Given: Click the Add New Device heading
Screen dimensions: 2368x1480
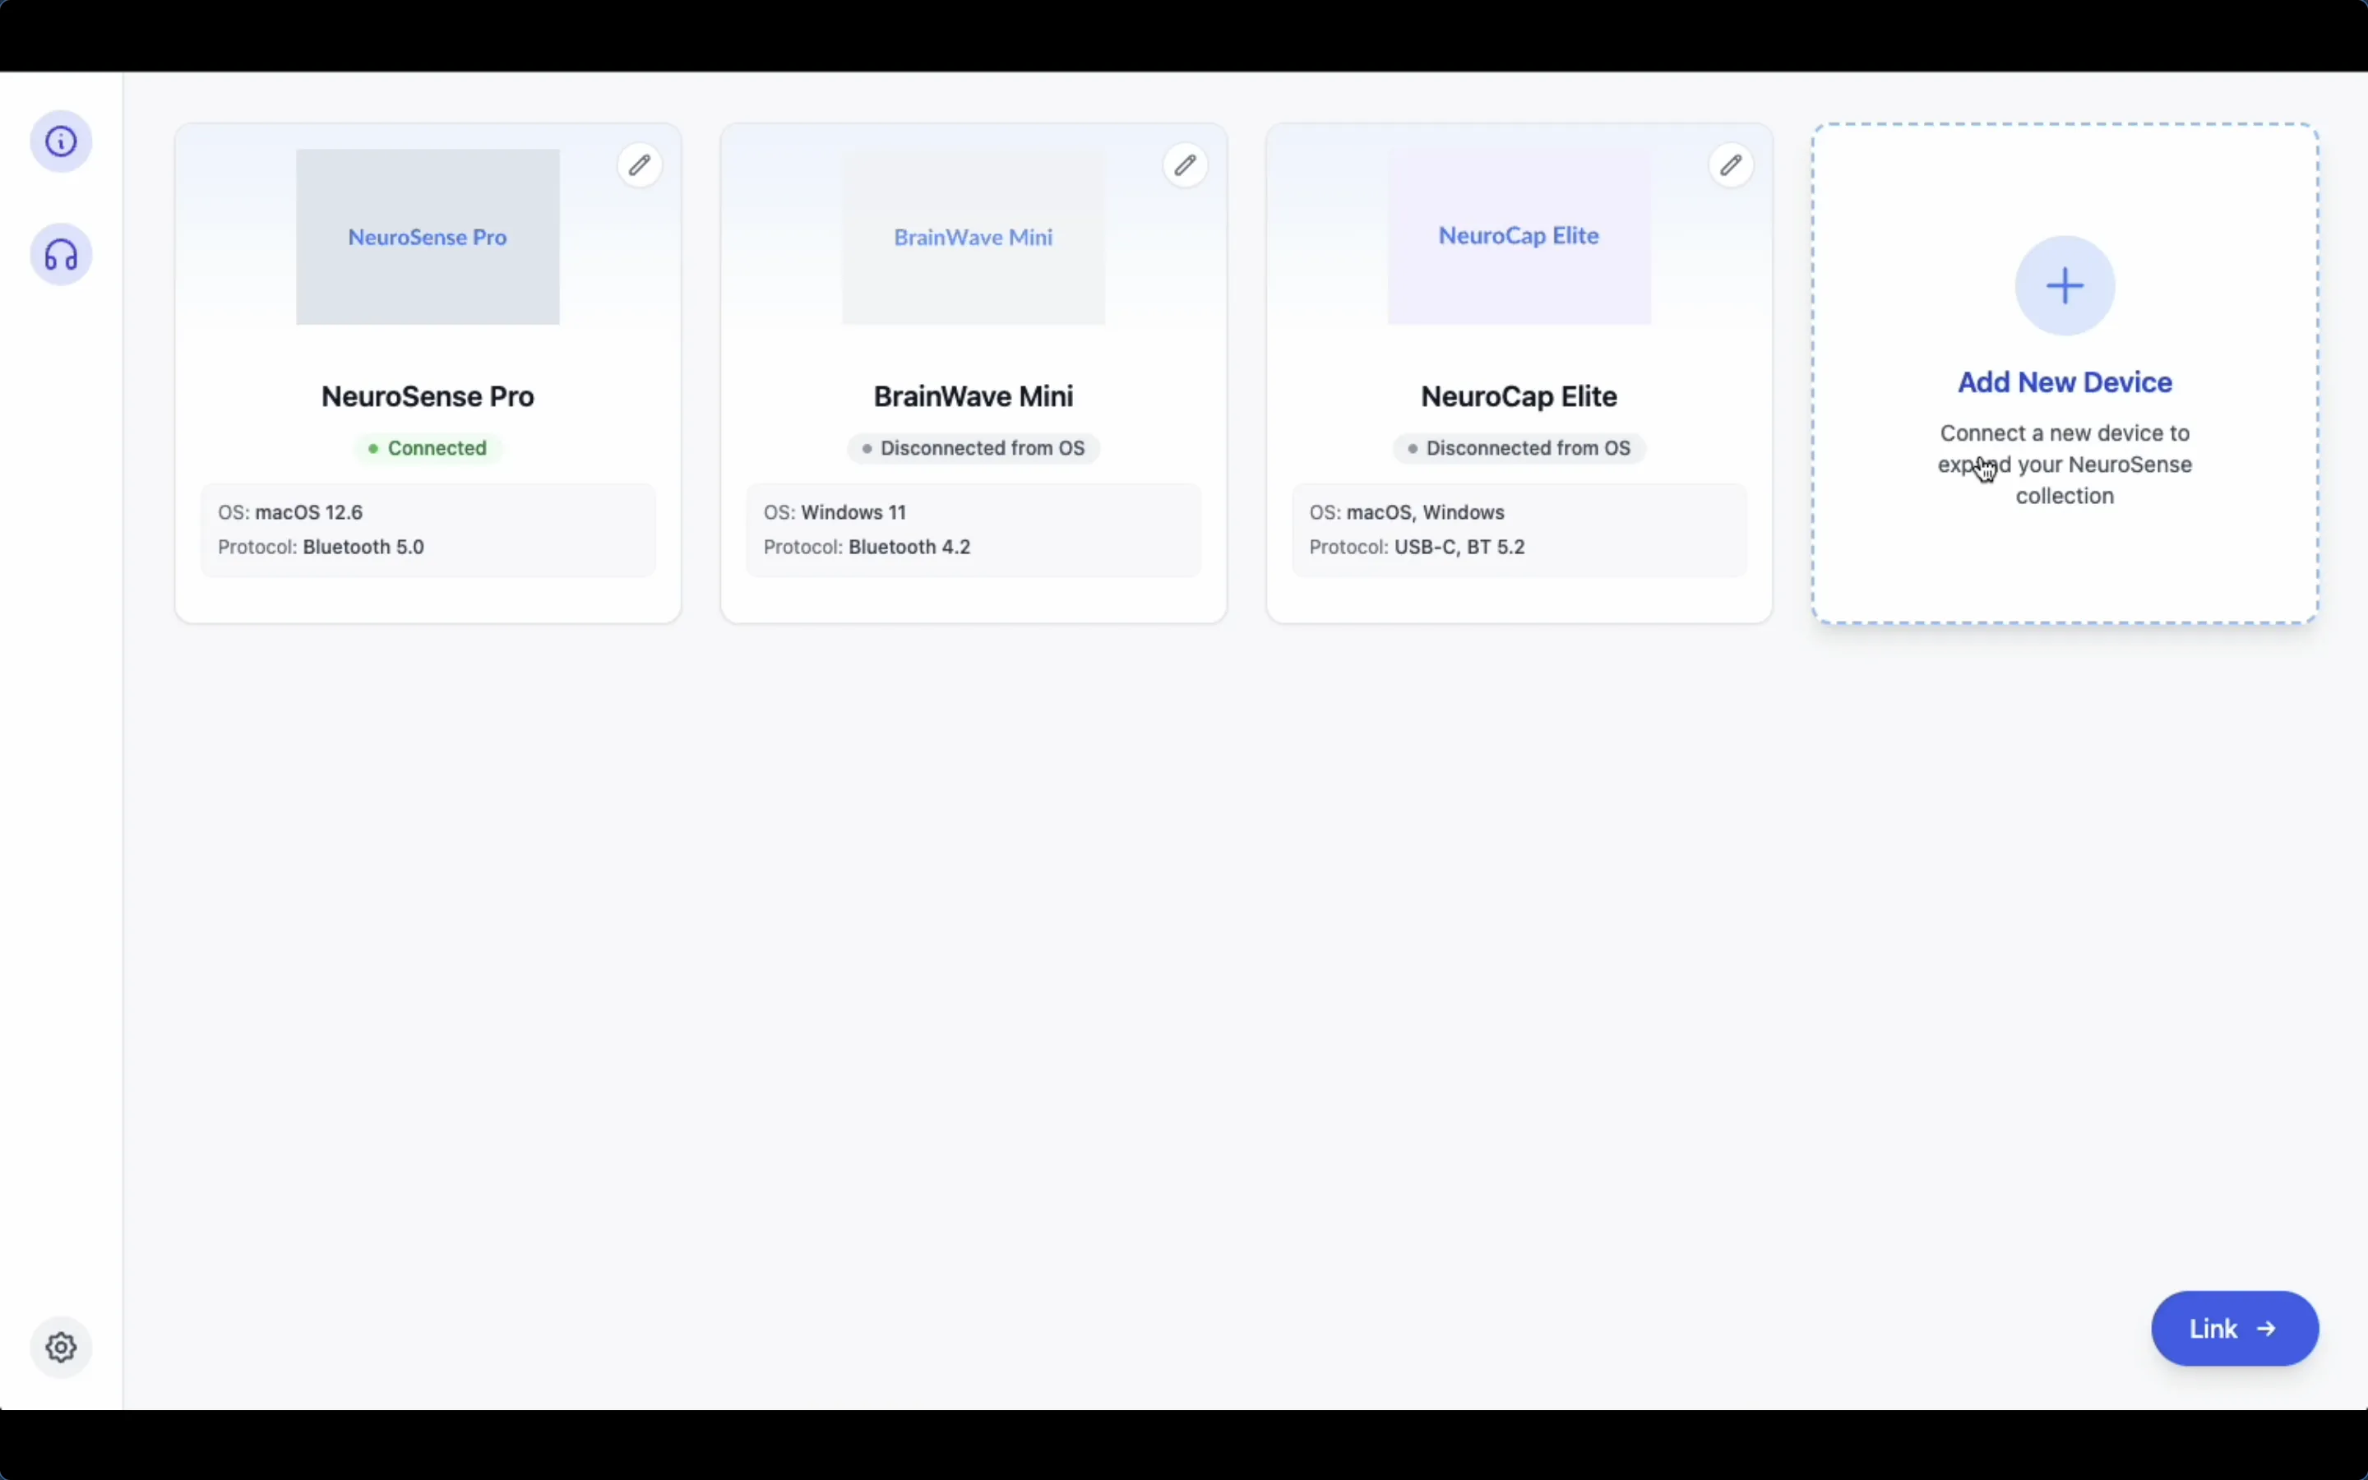Looking at the screenshot, I should [2065, 382].
